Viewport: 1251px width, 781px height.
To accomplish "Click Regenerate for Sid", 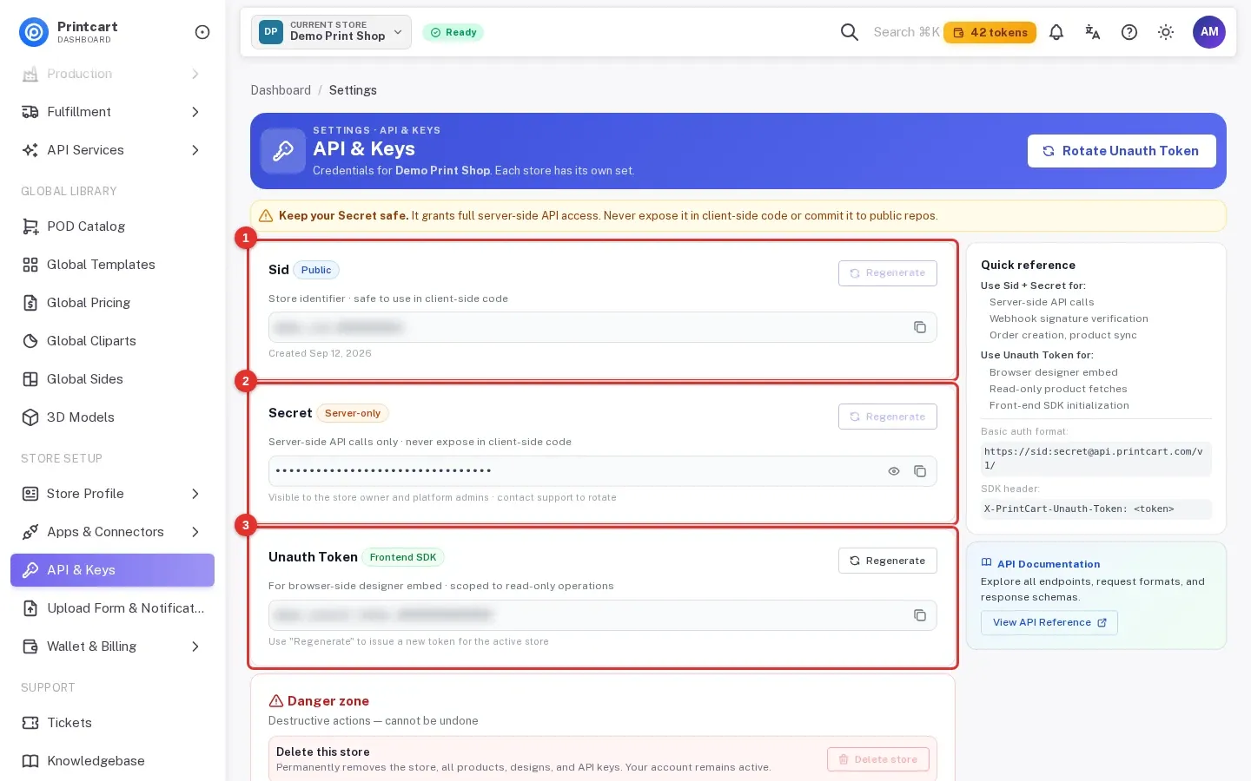I will [888, 272].
